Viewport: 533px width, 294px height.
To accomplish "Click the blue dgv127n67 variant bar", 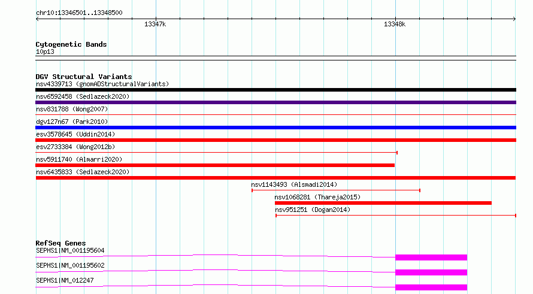I will 275,128.
